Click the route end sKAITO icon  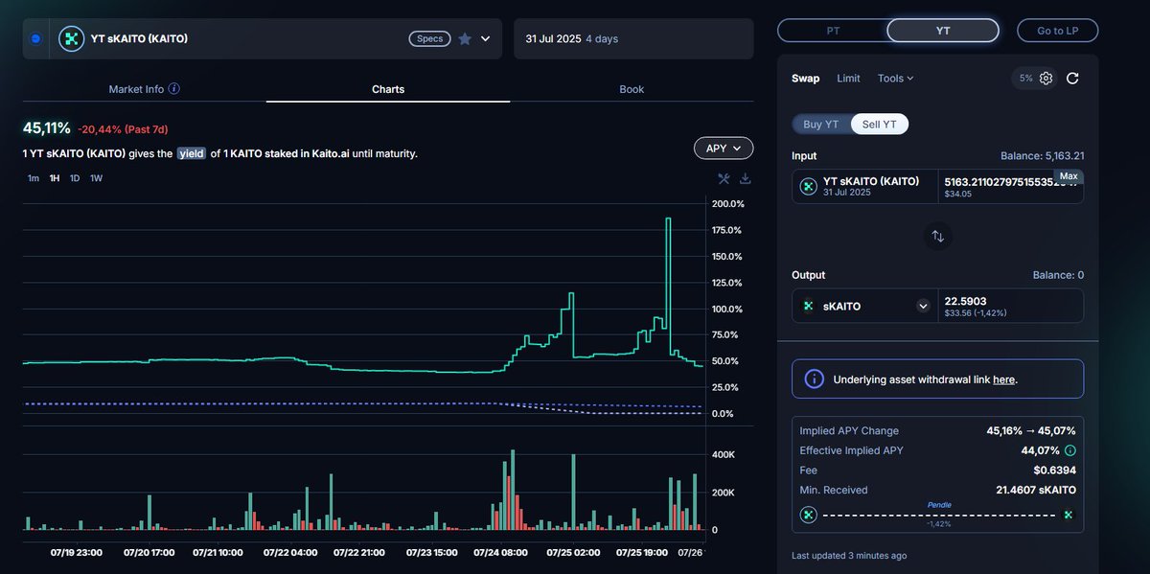1069,515
